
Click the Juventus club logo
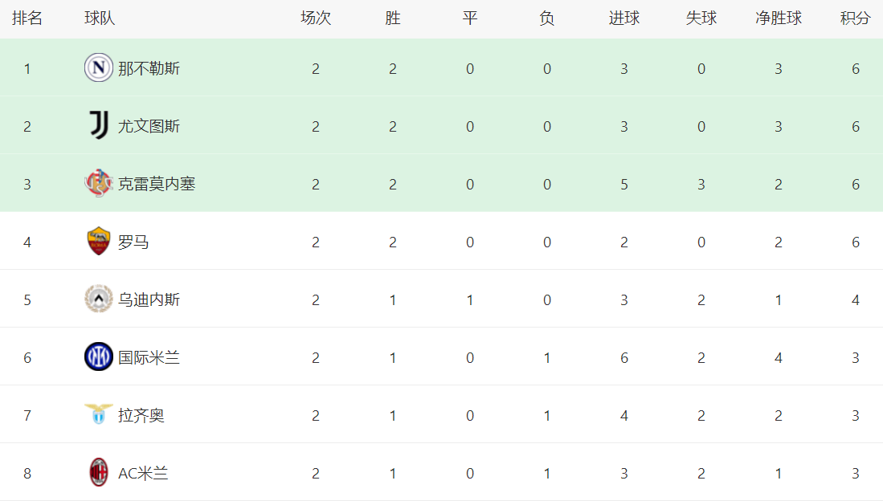(98, 126)
